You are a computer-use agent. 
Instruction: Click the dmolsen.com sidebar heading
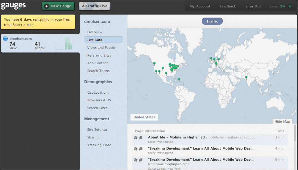97,22
